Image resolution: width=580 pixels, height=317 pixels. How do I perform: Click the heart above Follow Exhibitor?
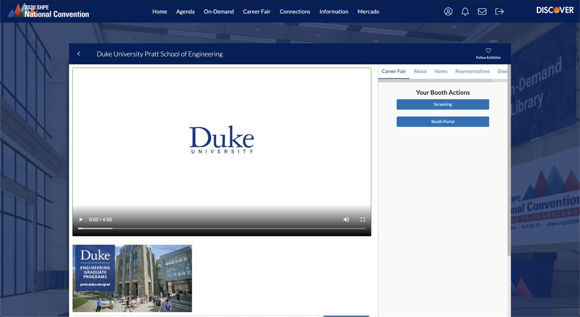(488, 50)
